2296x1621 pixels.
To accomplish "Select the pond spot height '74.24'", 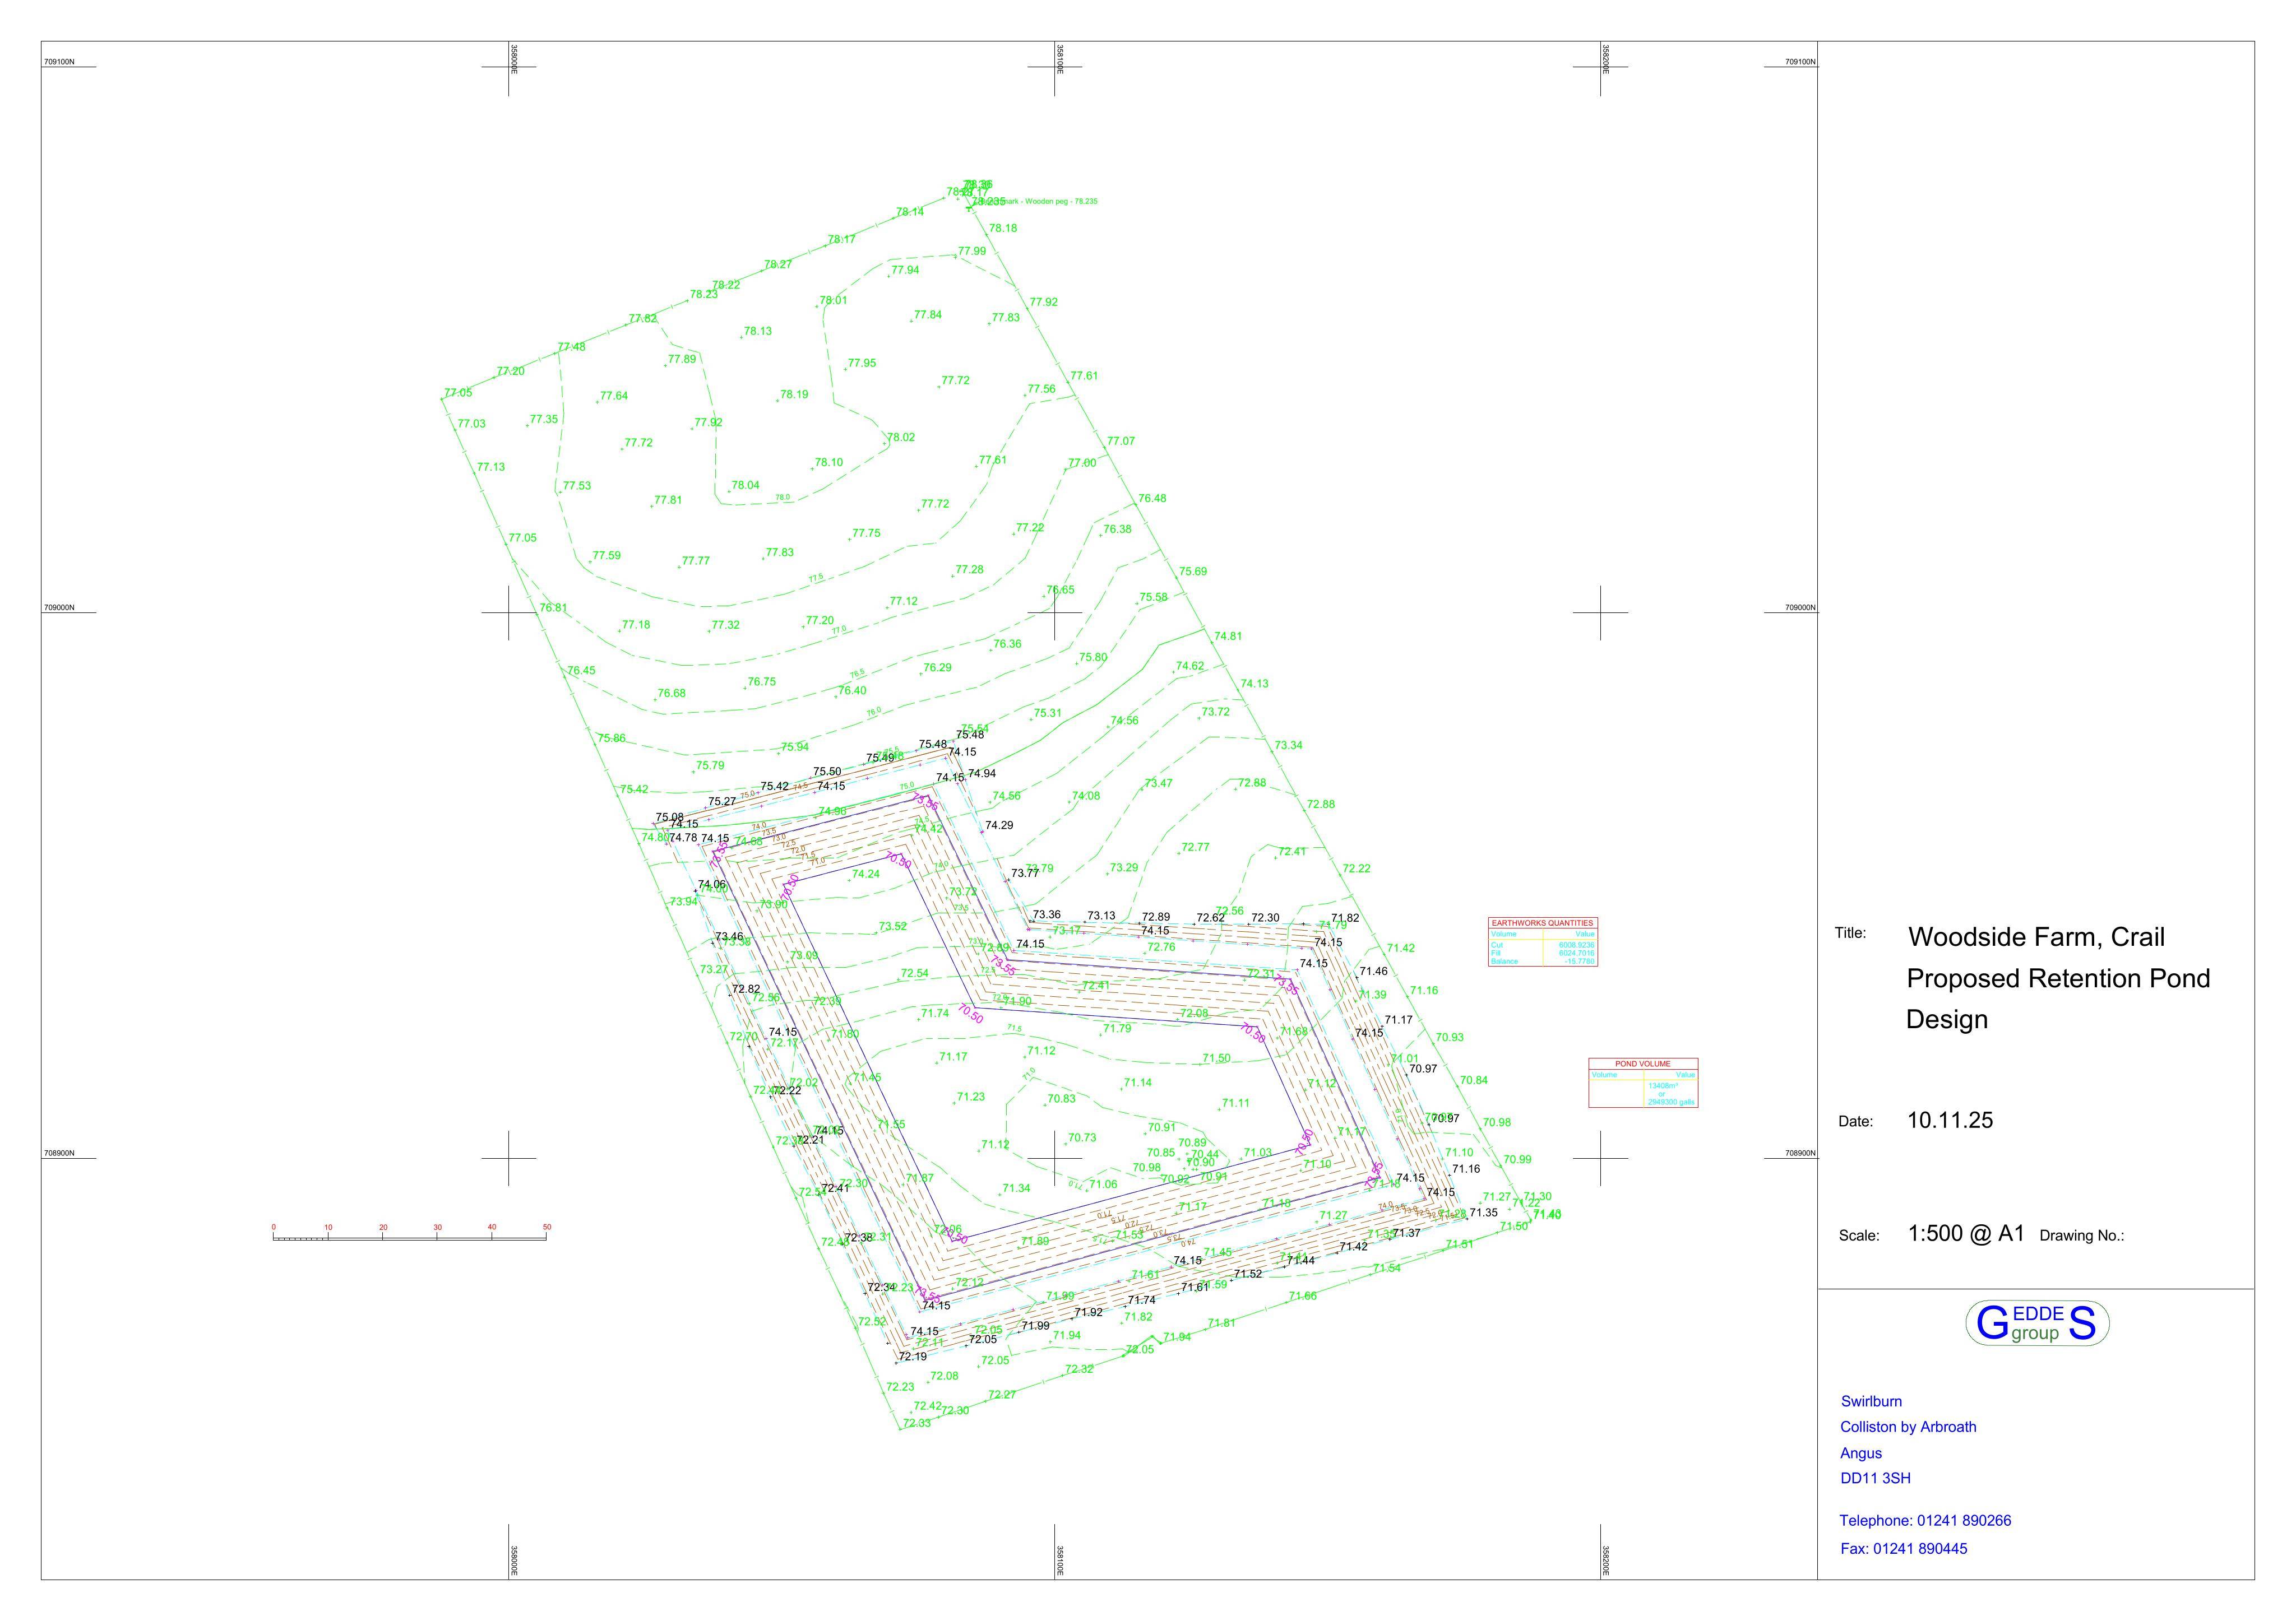I will pyautogui.click(x=866, y=875).
